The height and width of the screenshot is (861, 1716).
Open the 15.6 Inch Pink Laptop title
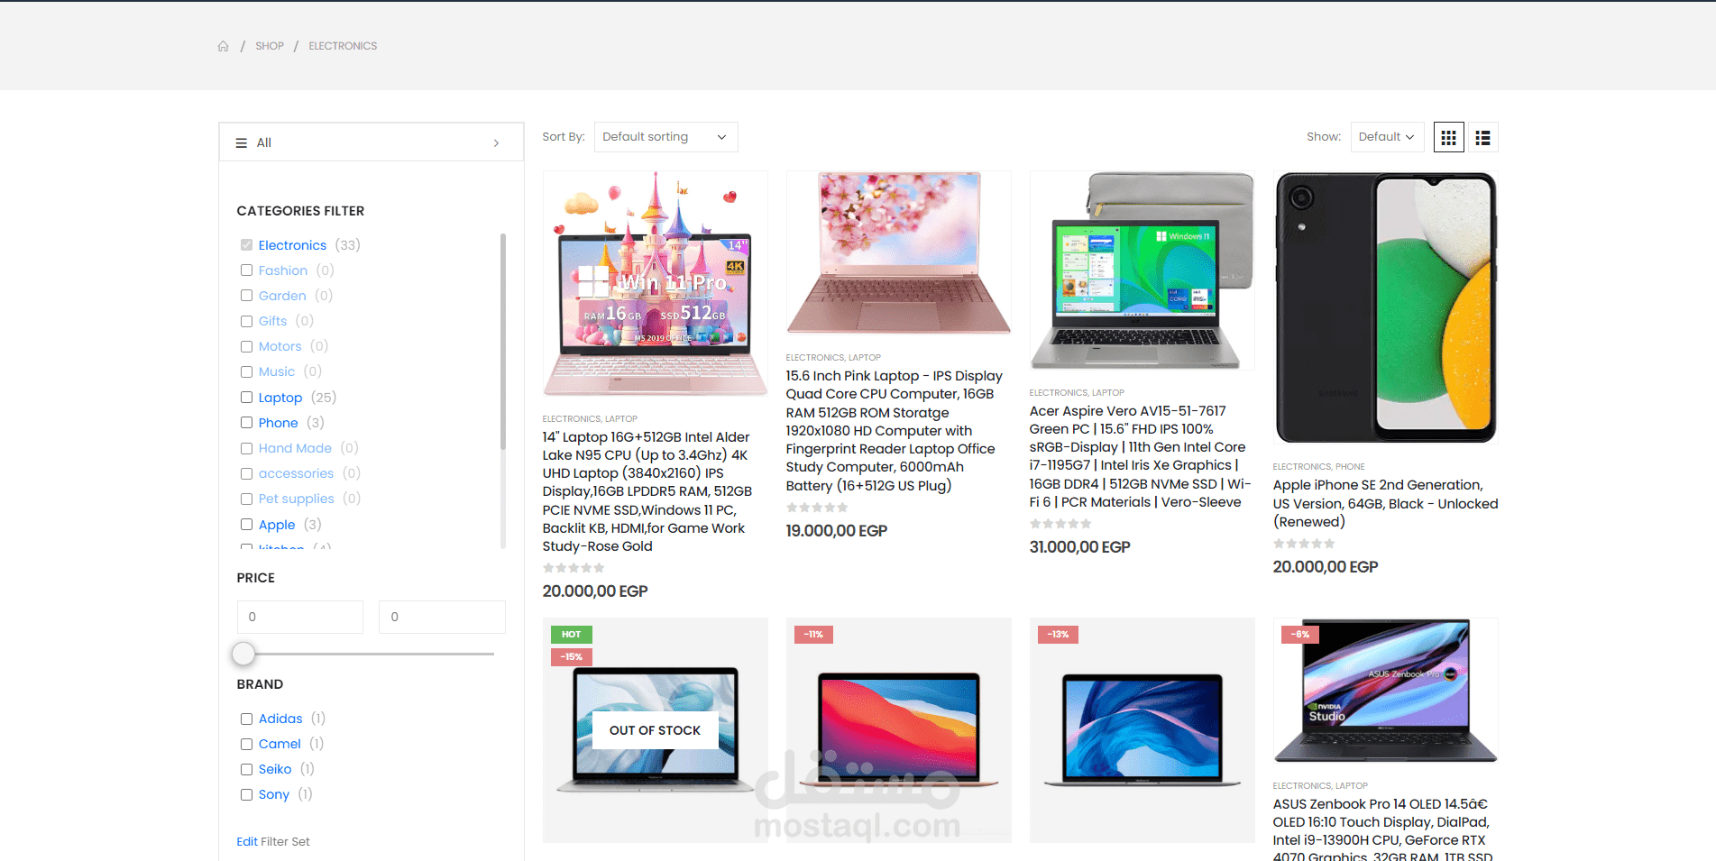click(895, 431)
